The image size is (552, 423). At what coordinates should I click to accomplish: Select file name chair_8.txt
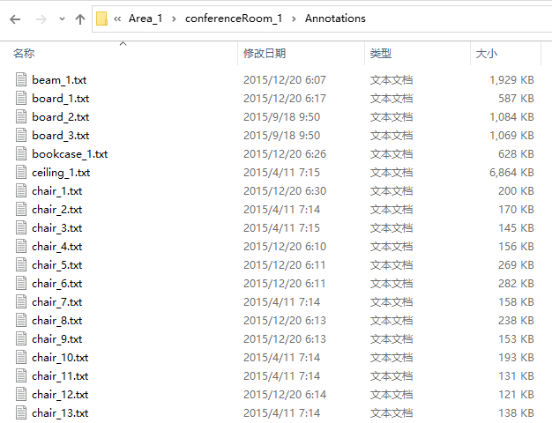coord(57,321)
